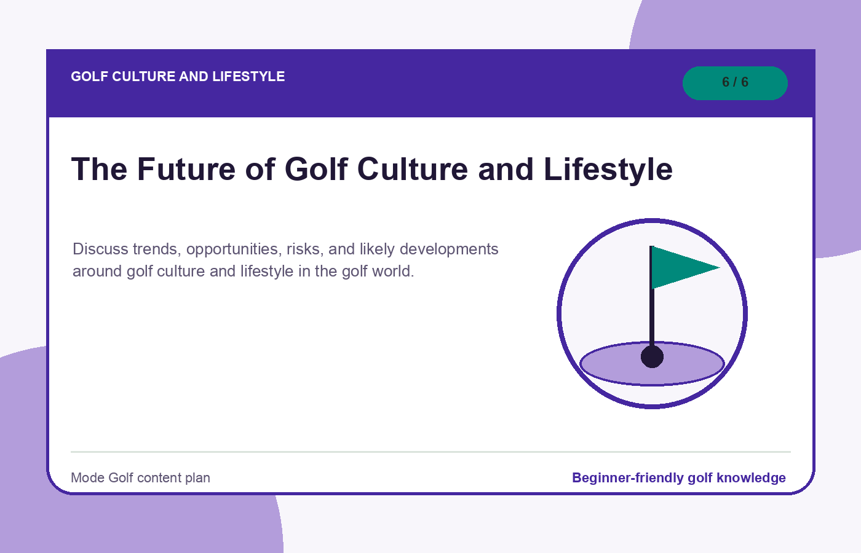Click the paragraph starting 'Discuss trends, opportunities'
Screen dimensions: 861x553
pyautogui.click(x=285, y=260)
